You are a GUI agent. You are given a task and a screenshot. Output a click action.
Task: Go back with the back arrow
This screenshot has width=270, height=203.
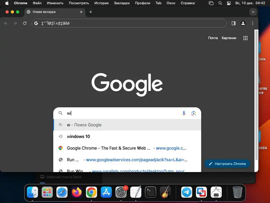[x=6, y=23]
